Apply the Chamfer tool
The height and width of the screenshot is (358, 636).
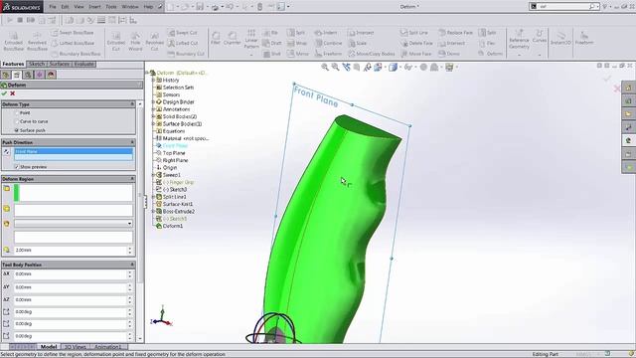pyautogui.click(x=232, y=38)
